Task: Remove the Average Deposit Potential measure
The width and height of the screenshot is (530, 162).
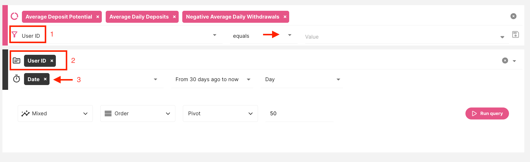Action: [x=98, y=17]
